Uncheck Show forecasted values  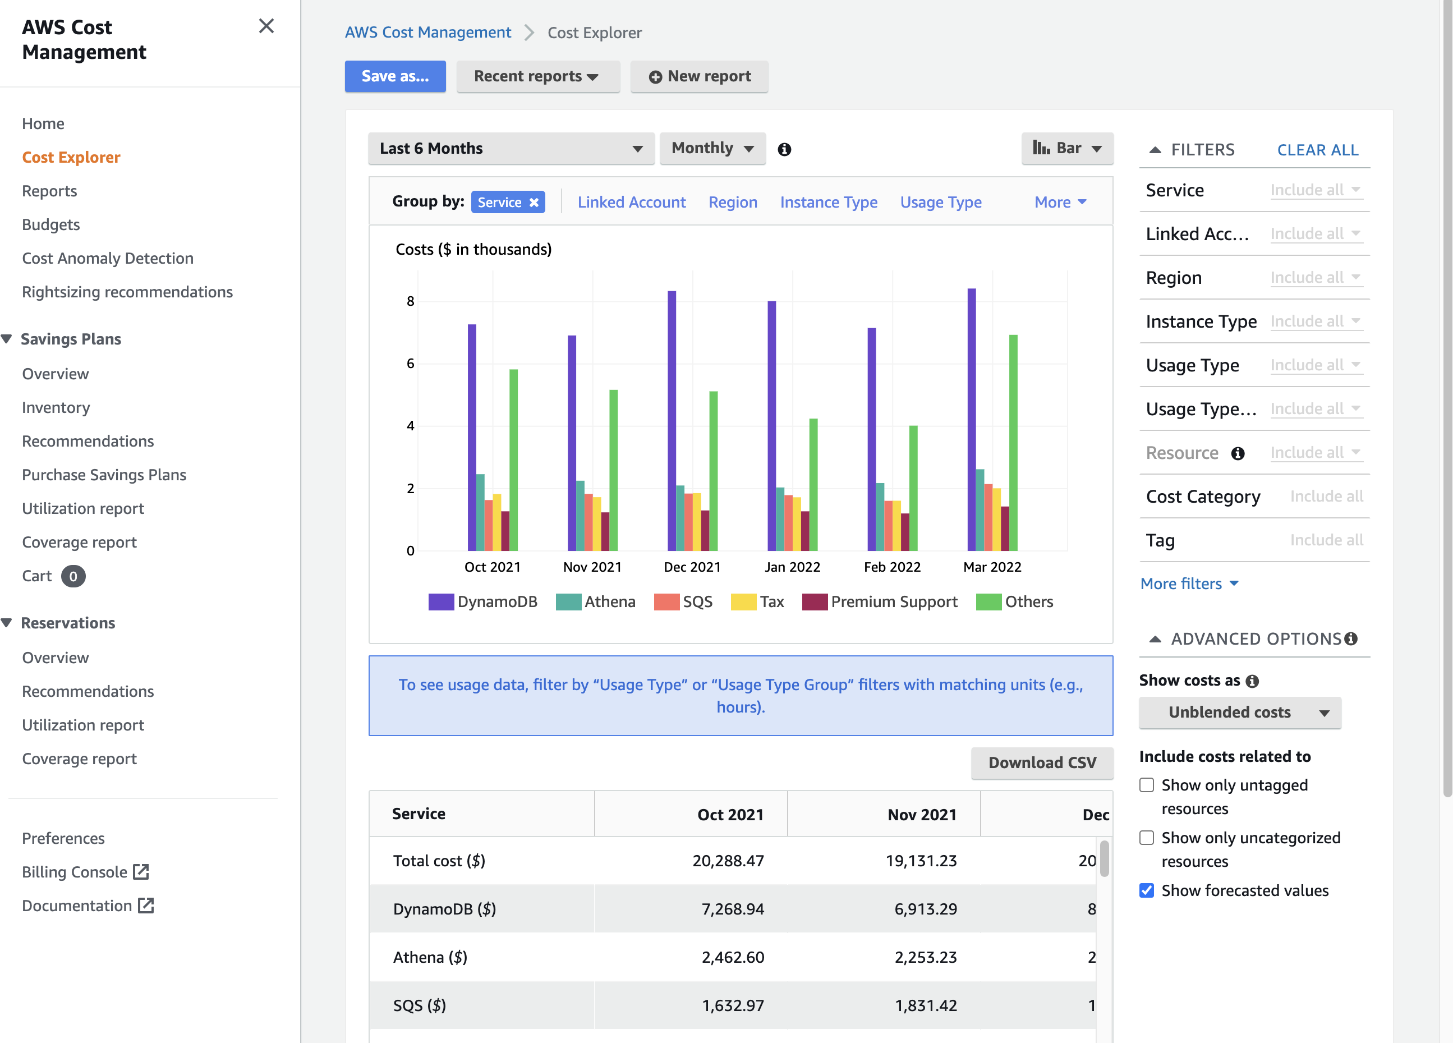pyautogui.click(x=1147, y=890)
